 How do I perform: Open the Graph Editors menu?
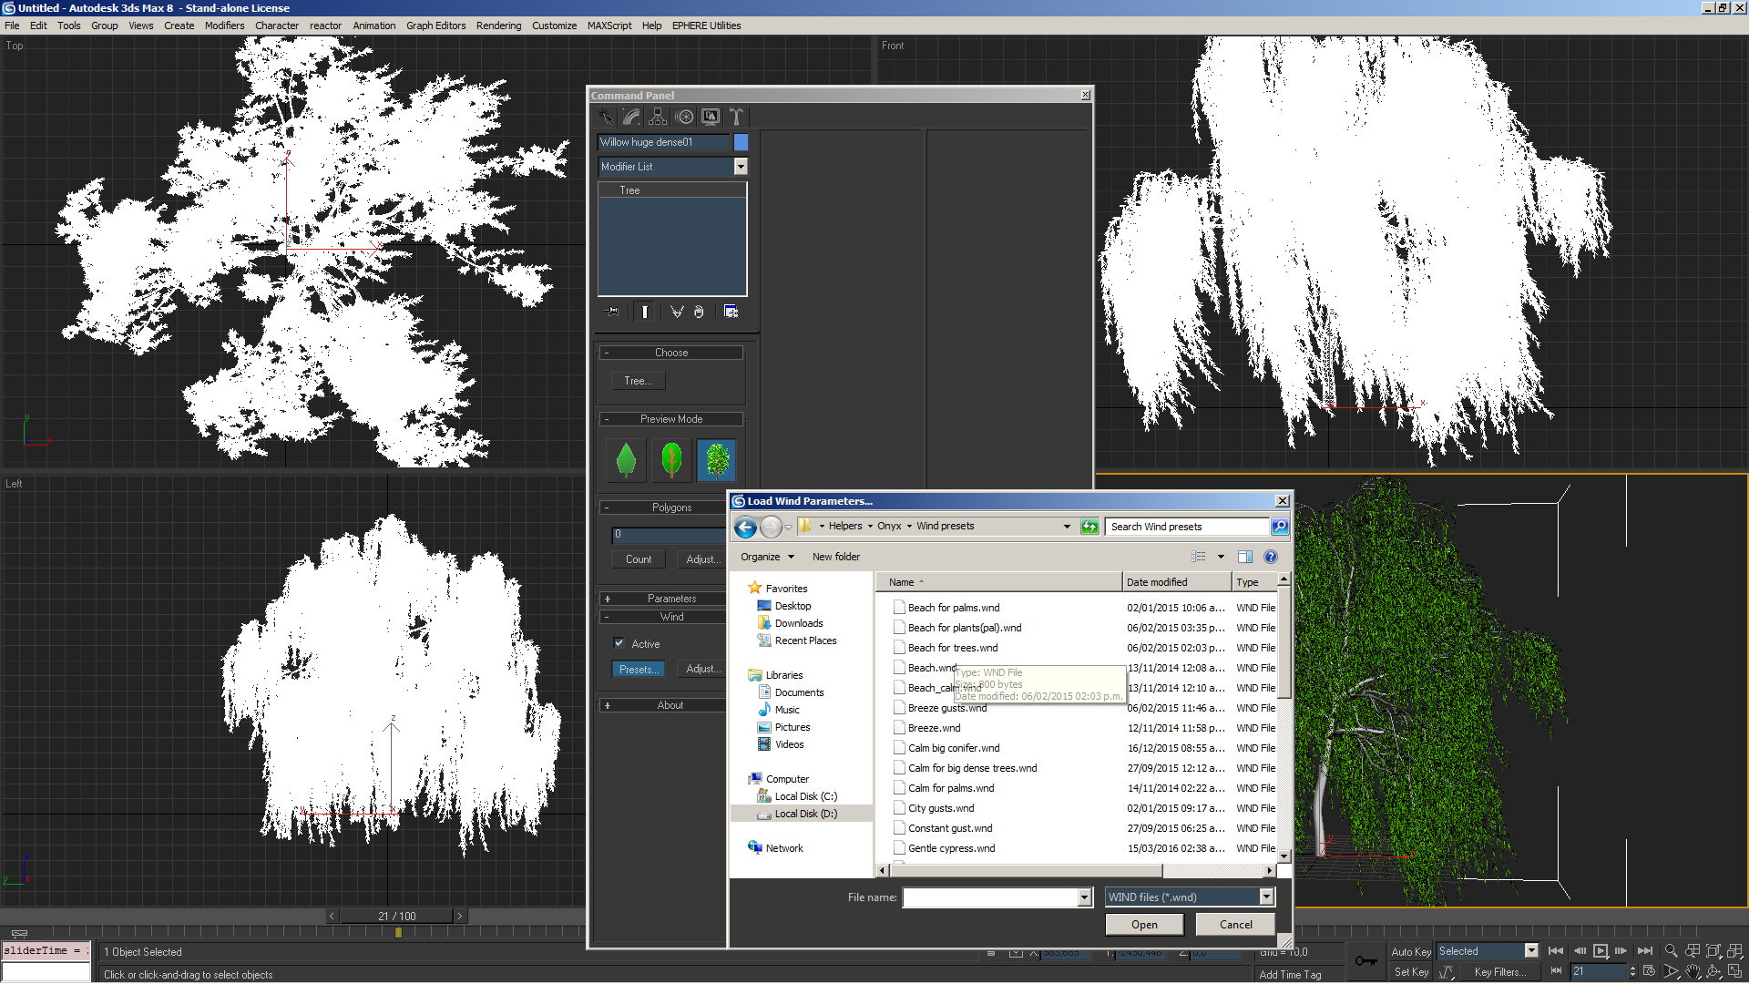[435, 26]
